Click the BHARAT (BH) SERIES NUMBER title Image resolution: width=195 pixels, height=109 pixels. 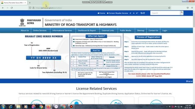(x=44, y=36)
